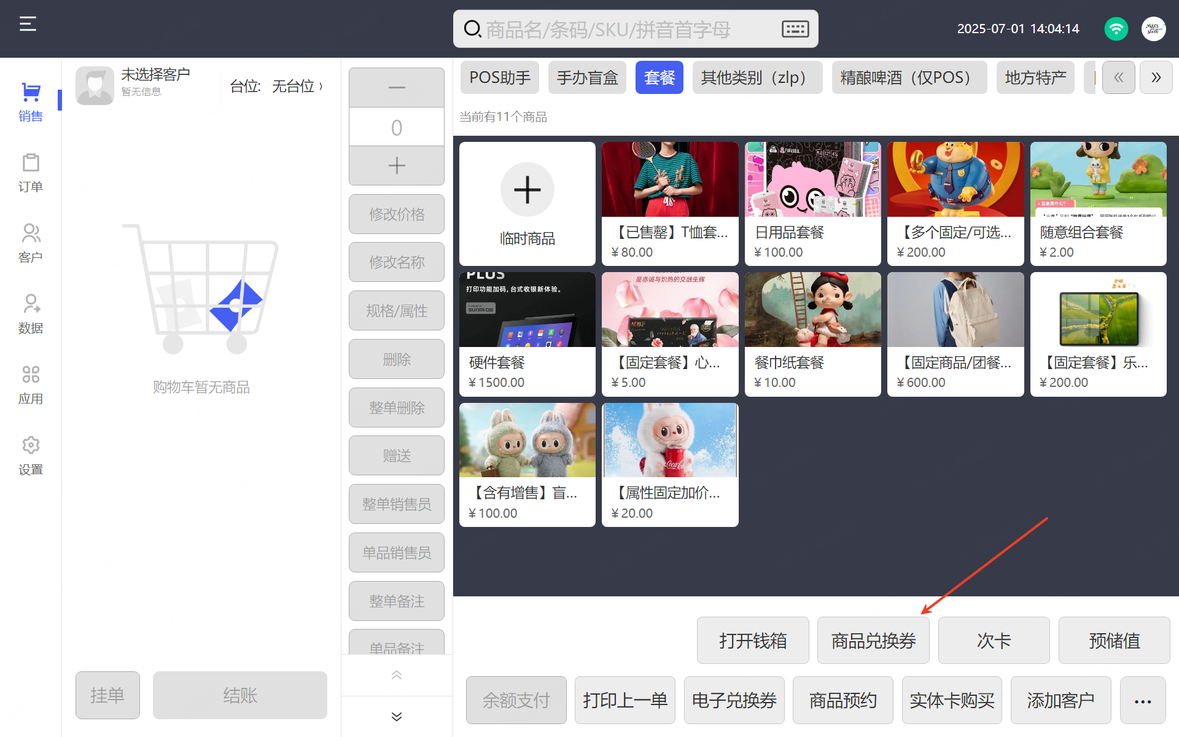Select the 【固定套餐】乐 ¥200 product
1179x737 pixels.
[1099, 334]
